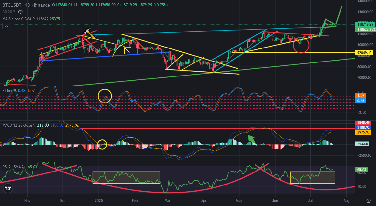Click the 92849.10 yellow price label

(x=364, y=52)
